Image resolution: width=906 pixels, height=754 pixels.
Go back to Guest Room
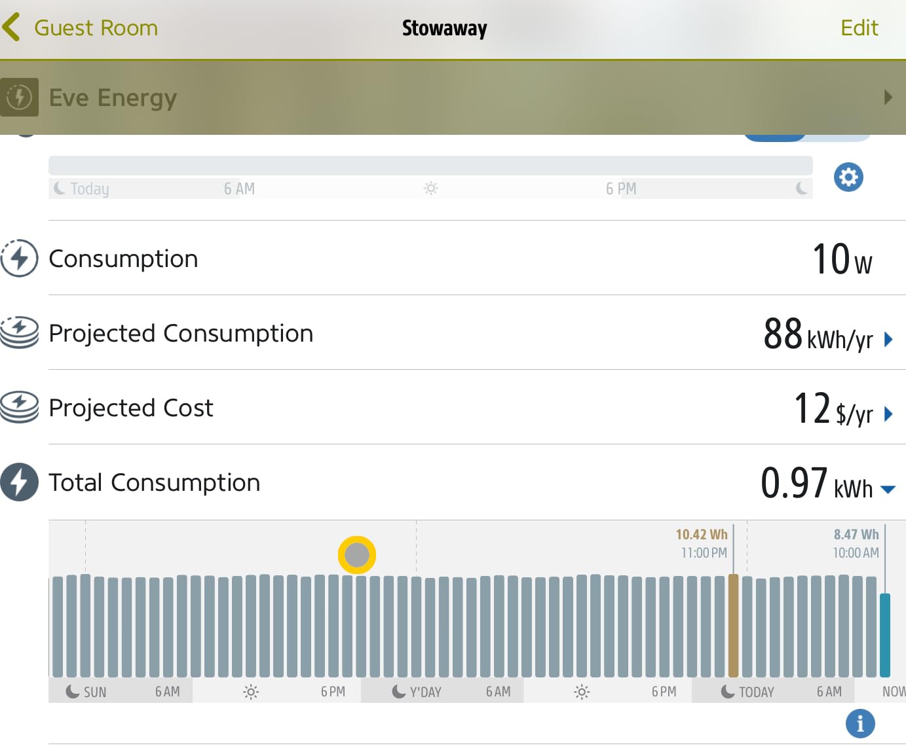(x=95, y=27)
